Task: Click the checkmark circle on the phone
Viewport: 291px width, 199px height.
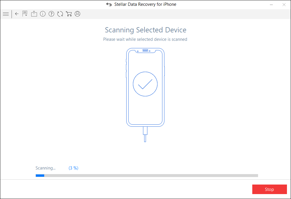Action: pos(145,84)
